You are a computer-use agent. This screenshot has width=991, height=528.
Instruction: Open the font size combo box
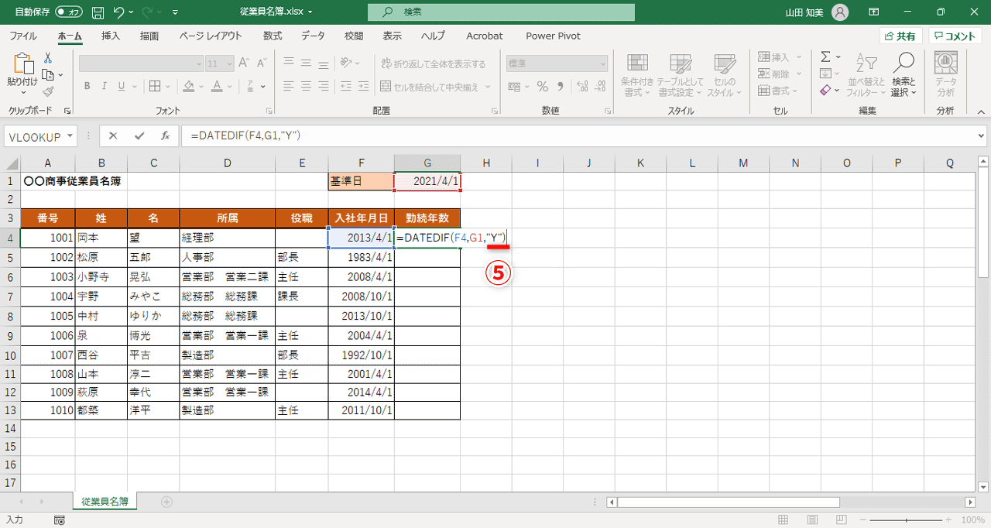pyautogui.click(x=219, y=63)
